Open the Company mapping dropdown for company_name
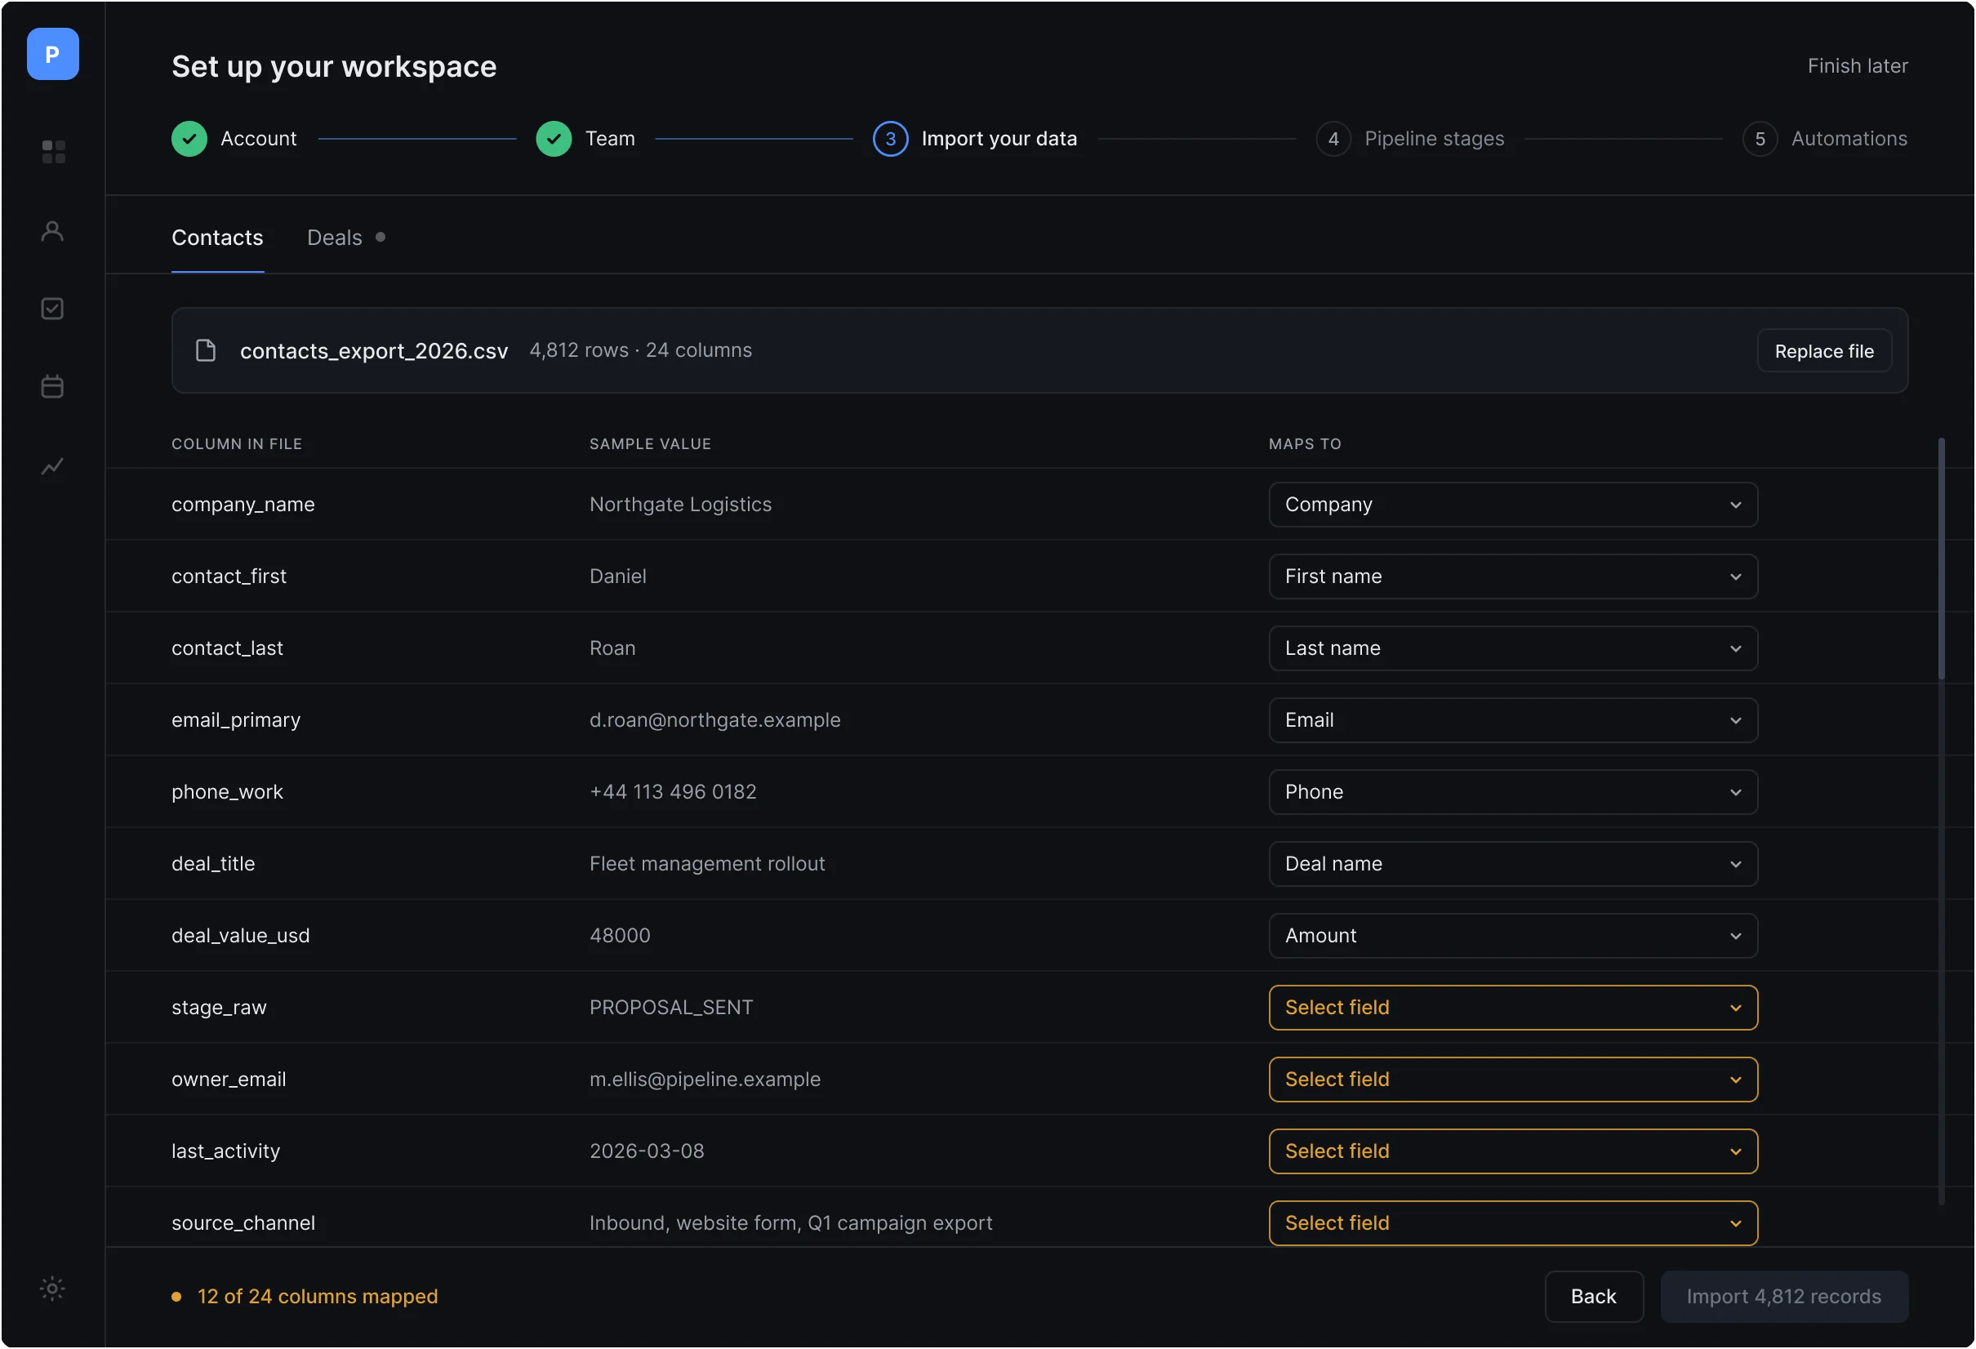Viewport: 1976px width, 1349px height. [1514, 505]
